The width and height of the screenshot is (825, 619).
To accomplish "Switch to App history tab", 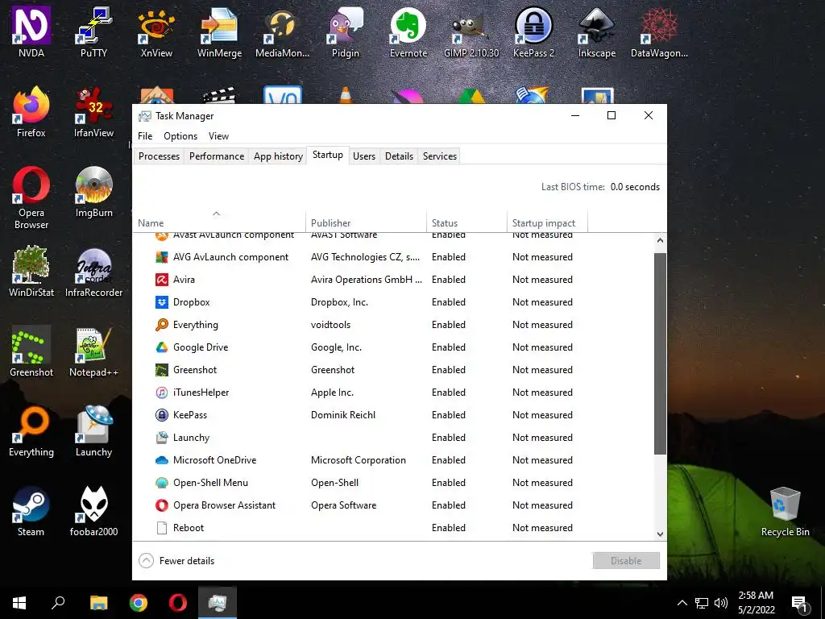I will coord(278,156).
